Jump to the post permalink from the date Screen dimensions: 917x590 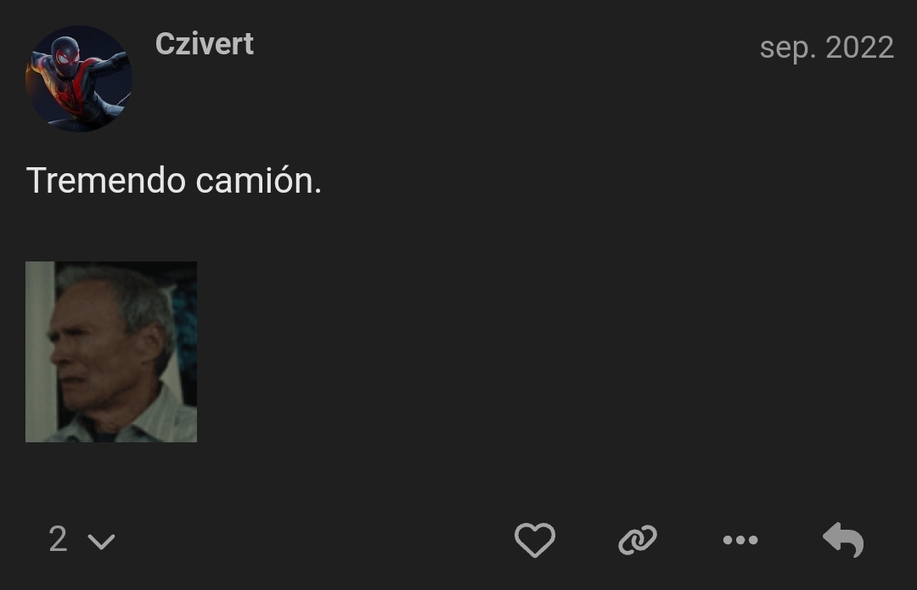pyautogui.click(x=826, y=48)
